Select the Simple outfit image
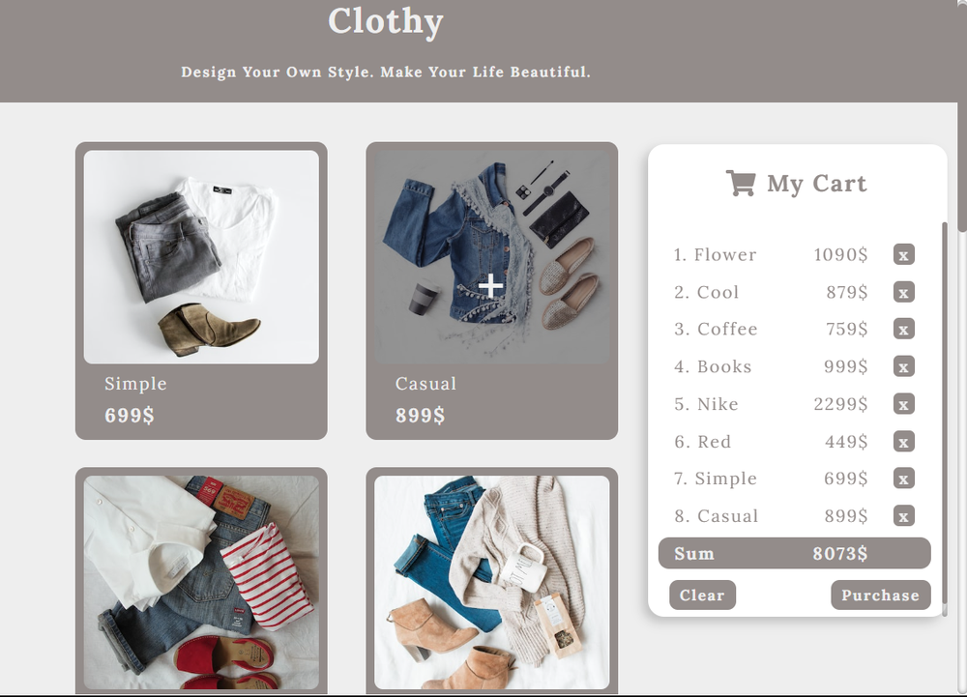The image size is (967, 697). [x=201, y=257]
